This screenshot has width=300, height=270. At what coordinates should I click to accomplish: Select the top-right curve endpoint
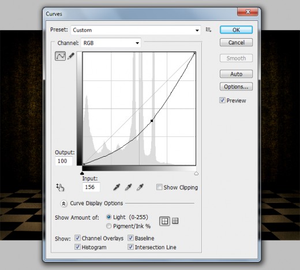pos(195,53)
